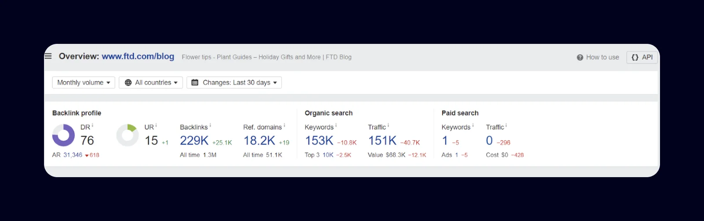The width and height of the screenshot is (704, 221).
Task: Click the paid traffic value 0
Action: pos(489,140)
